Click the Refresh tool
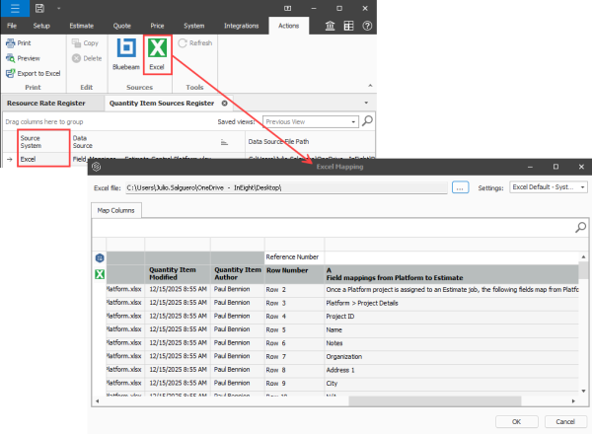Screen dimensions: 592x434 [194, 43]
